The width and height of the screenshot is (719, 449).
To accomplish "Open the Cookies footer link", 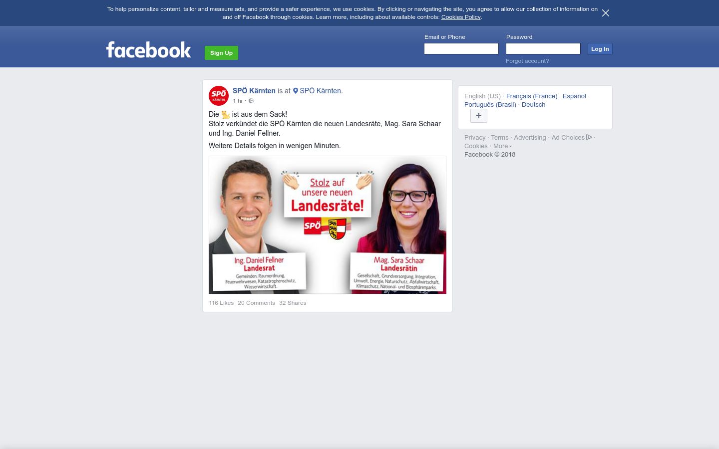I will point(476,146).
